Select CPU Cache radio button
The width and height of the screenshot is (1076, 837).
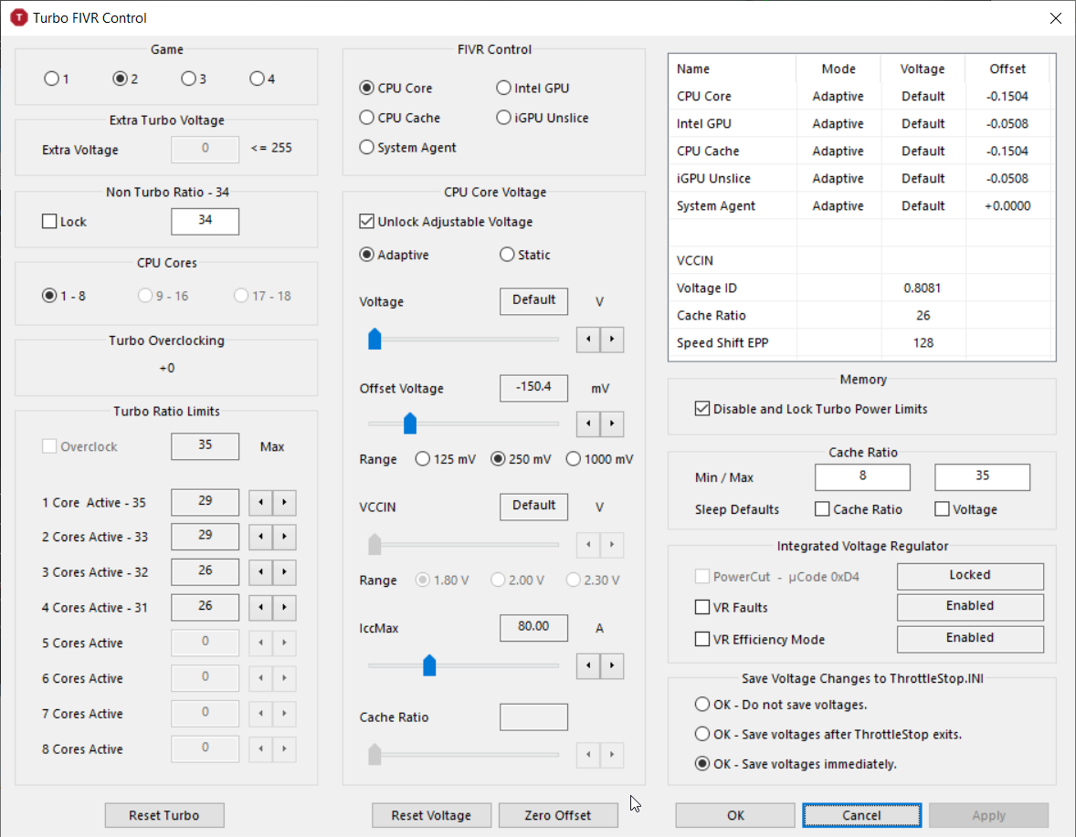tap(367, 118)
